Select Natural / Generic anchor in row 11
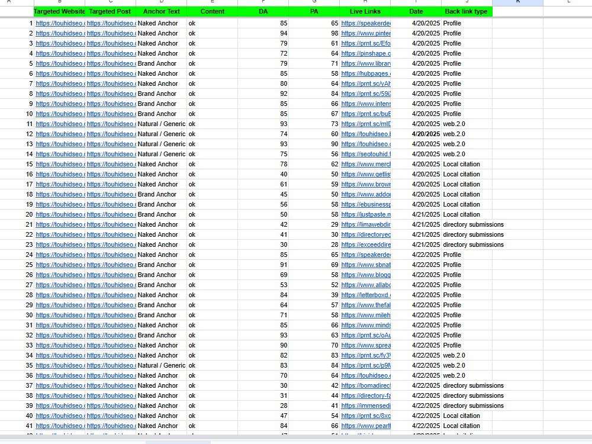This screenshot has height=444, width=592. click(161, 124)
